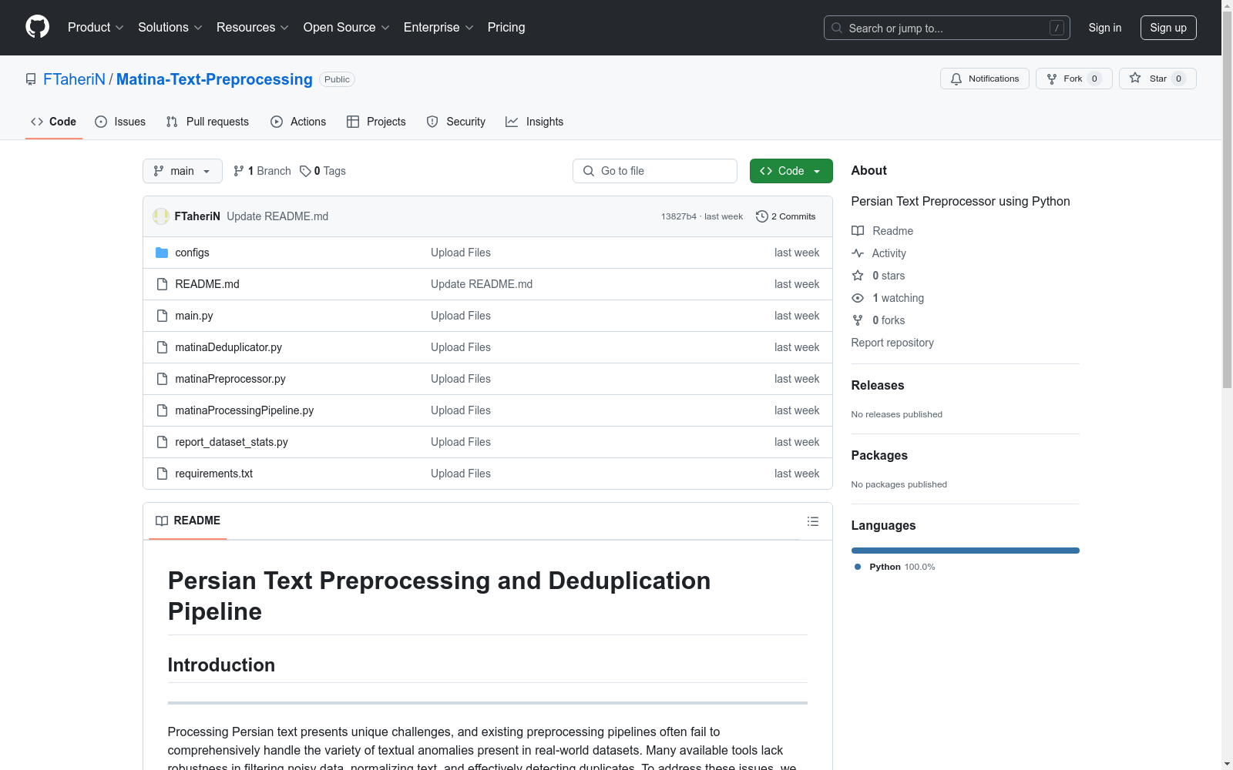
Task: Click the configs folder icon
Action: pyautogui.click(x=162, y=253)
